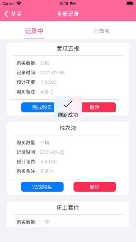Tap the battery icon in status bar
The width and height of the screenshot is (136, 242).
tap(130, 3)
